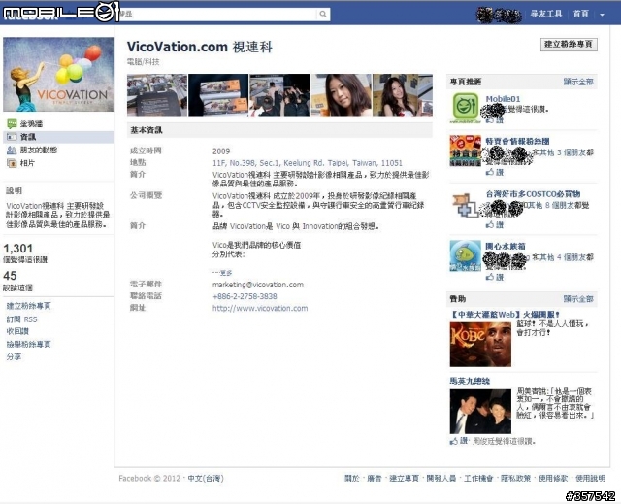Show all sponsored ads 顯示全部
The image size is (621, 504).
(578, 299)
